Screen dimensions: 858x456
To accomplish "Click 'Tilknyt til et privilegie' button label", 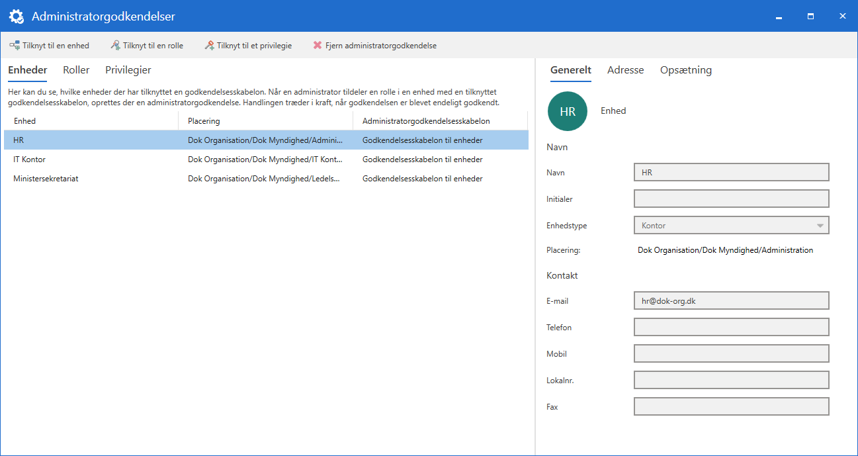I will point(254,46).
